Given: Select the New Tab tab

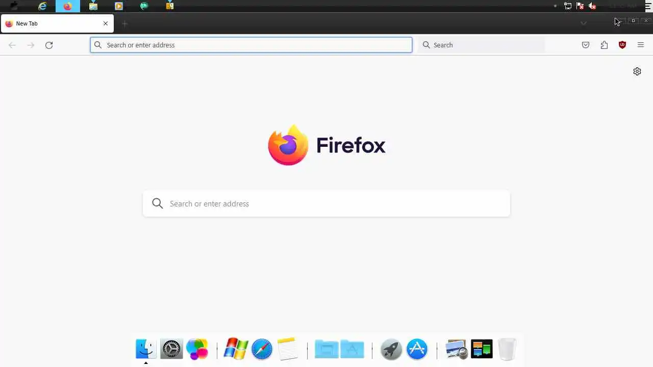Looking at the screenshot, I should (57, 23).
